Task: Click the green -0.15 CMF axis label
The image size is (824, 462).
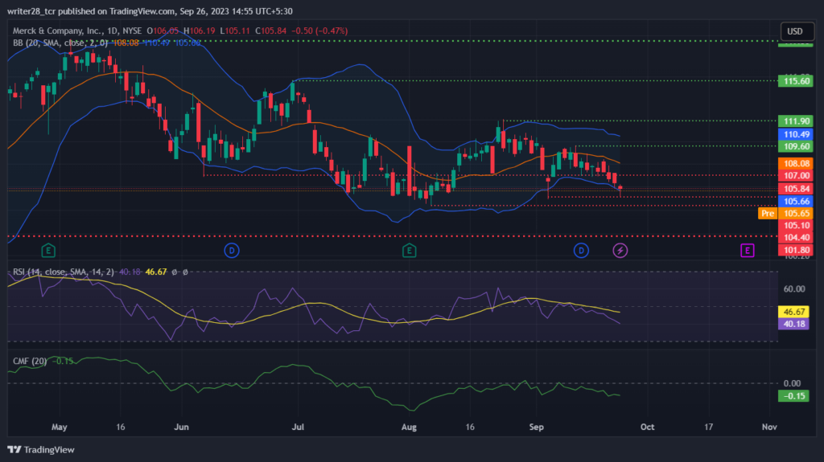Action: (x=793, y=396)
